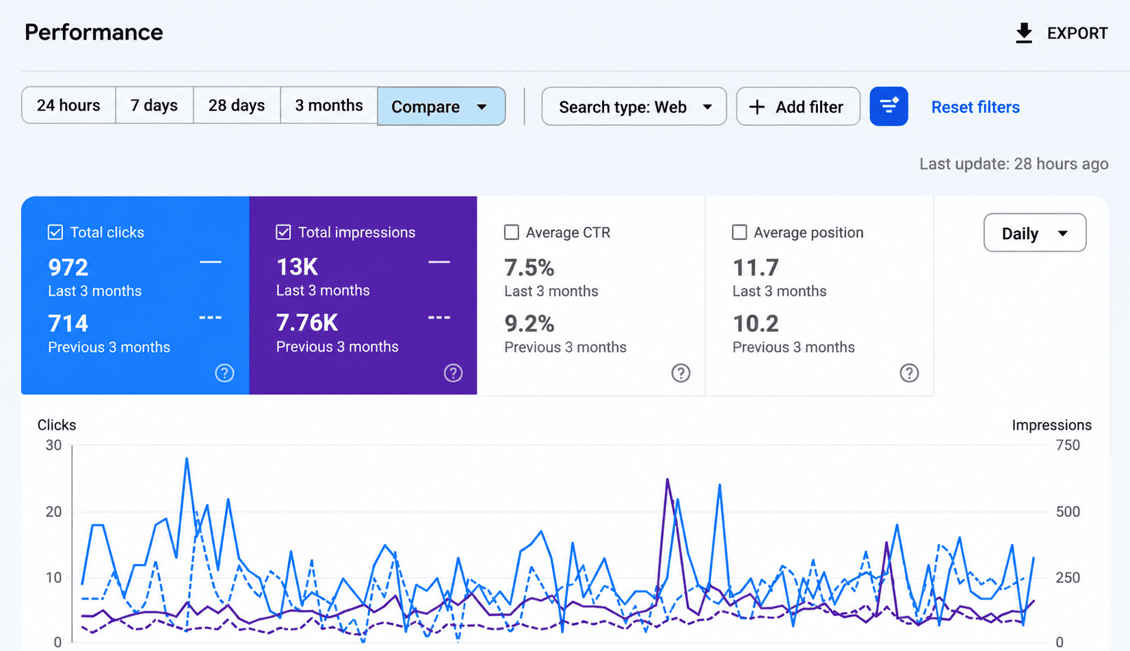Click the 11.7 average position value

click(756, 267)
